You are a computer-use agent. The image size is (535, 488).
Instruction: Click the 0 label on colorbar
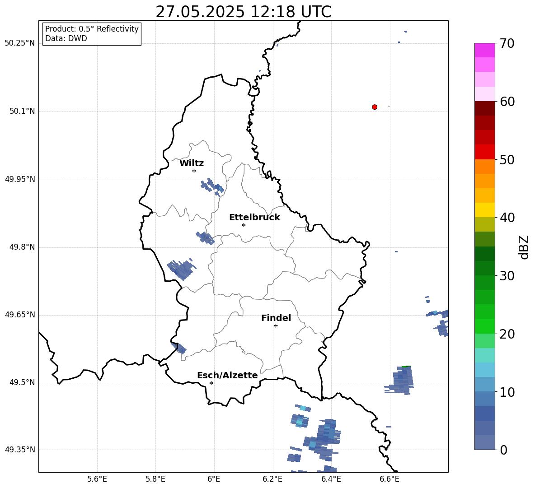click(503, 450)
